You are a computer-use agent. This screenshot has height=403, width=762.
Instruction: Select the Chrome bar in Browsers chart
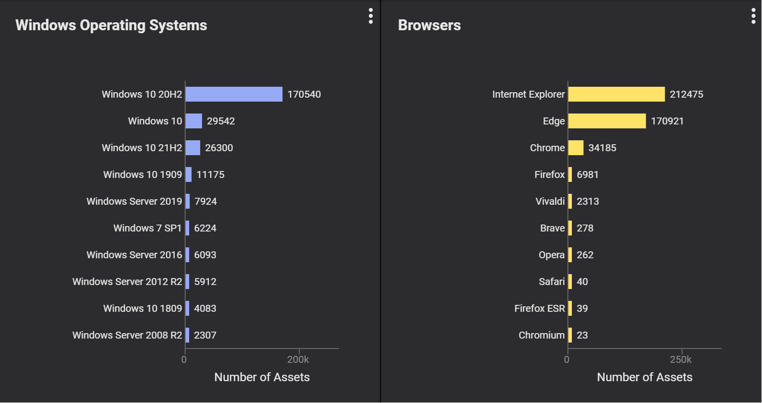[x=576, y=148]
